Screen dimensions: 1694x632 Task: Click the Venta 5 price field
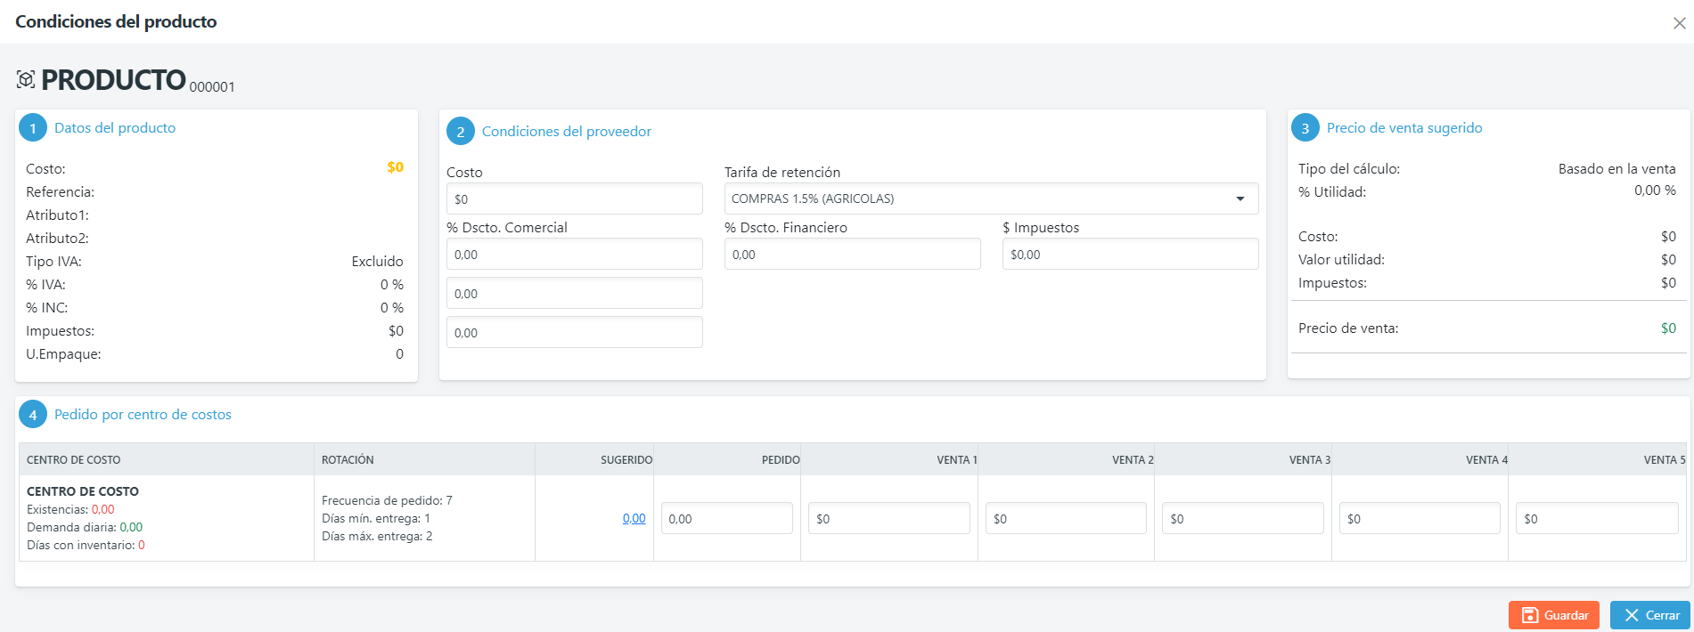point(1597,519)
